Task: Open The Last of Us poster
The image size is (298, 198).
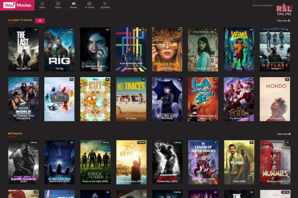Action: pyautogui.click(x=23, y=49)
